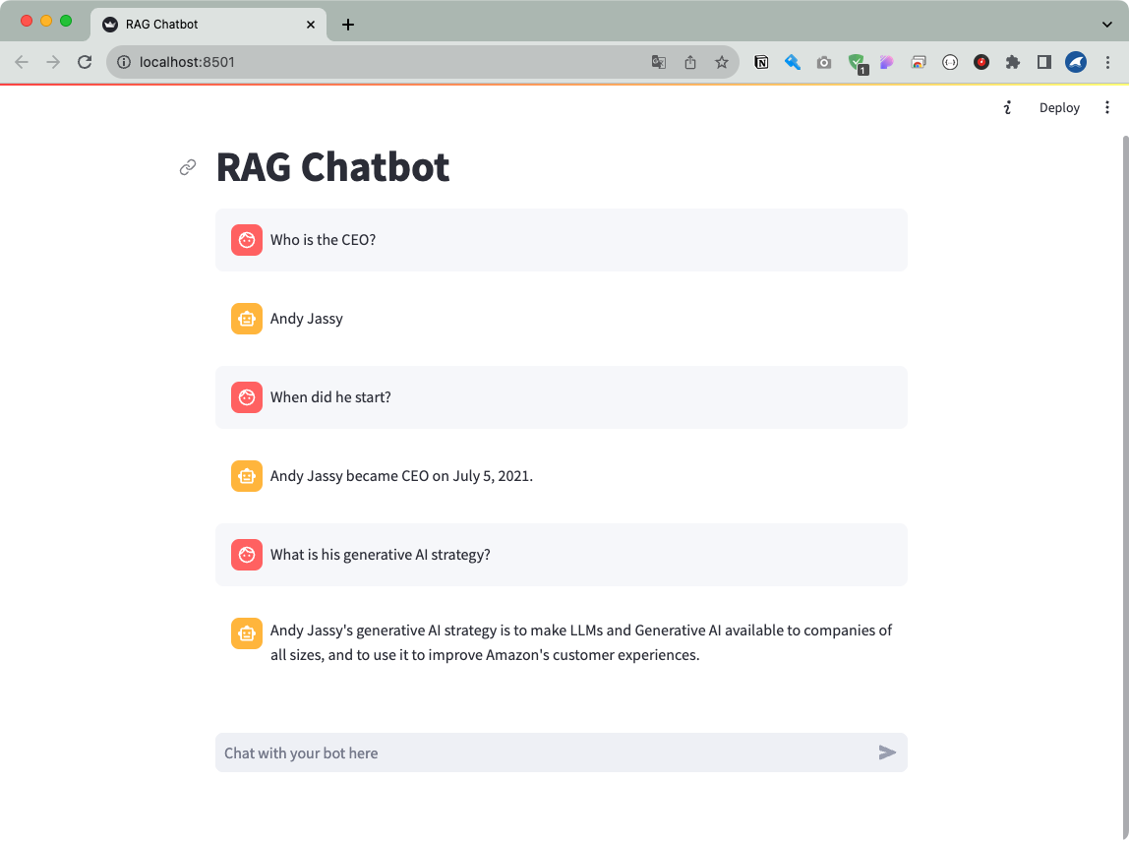Toggle the browser side panel icon
The width and height of the screenshot is (1129, 841).
coord(1044,62)
